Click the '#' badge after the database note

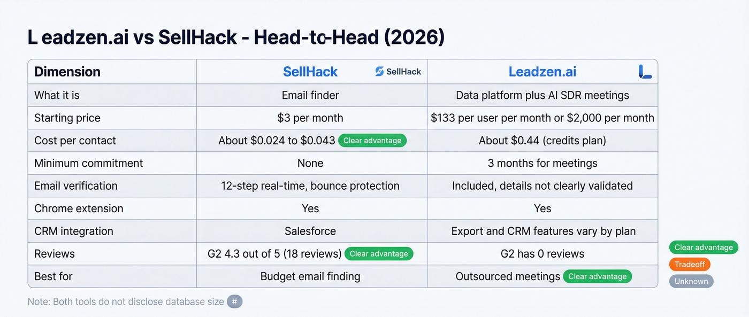(x=234, y=301)
